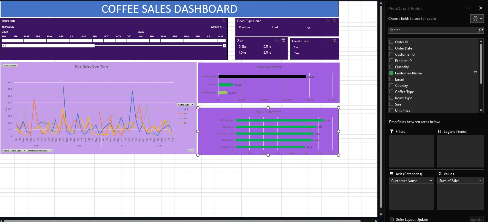The image size is (488, 222).
Task: Toggle multi-select on Loyalty Card slicer
Action: tap(329, 41)
